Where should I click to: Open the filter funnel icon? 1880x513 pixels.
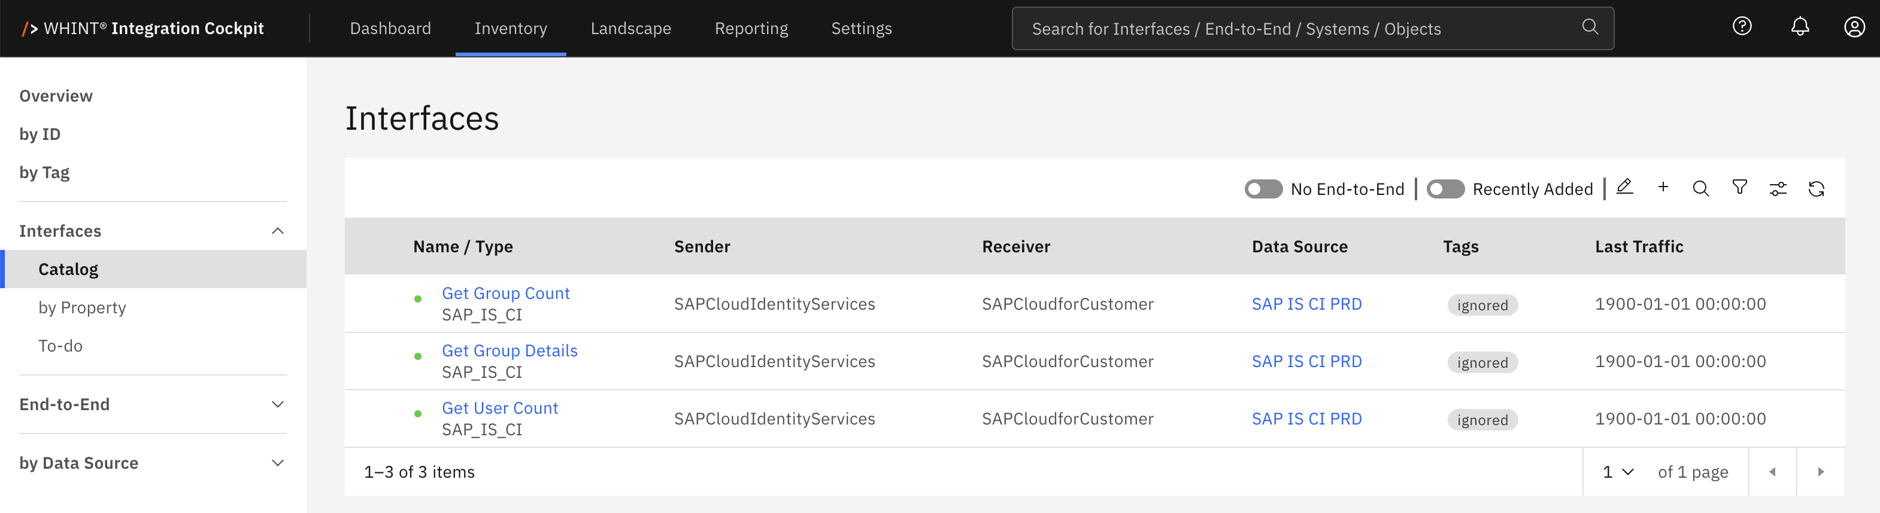1739,188
